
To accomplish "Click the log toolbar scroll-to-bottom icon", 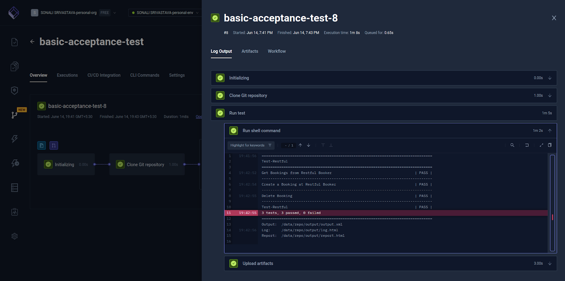I will click(331, 145).
